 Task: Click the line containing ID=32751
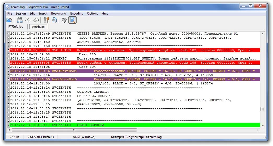coord(135,75)
